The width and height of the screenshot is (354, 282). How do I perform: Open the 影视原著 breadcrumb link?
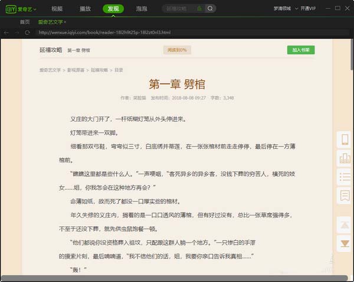coord(76,70)
